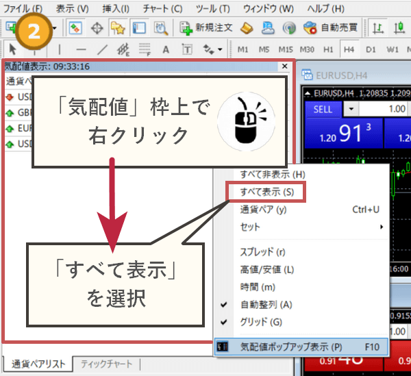Image resolution: width=411 pixels, height=376 pixels.
Task: Switch to bar chart icon
Action: tap(378, 27)
